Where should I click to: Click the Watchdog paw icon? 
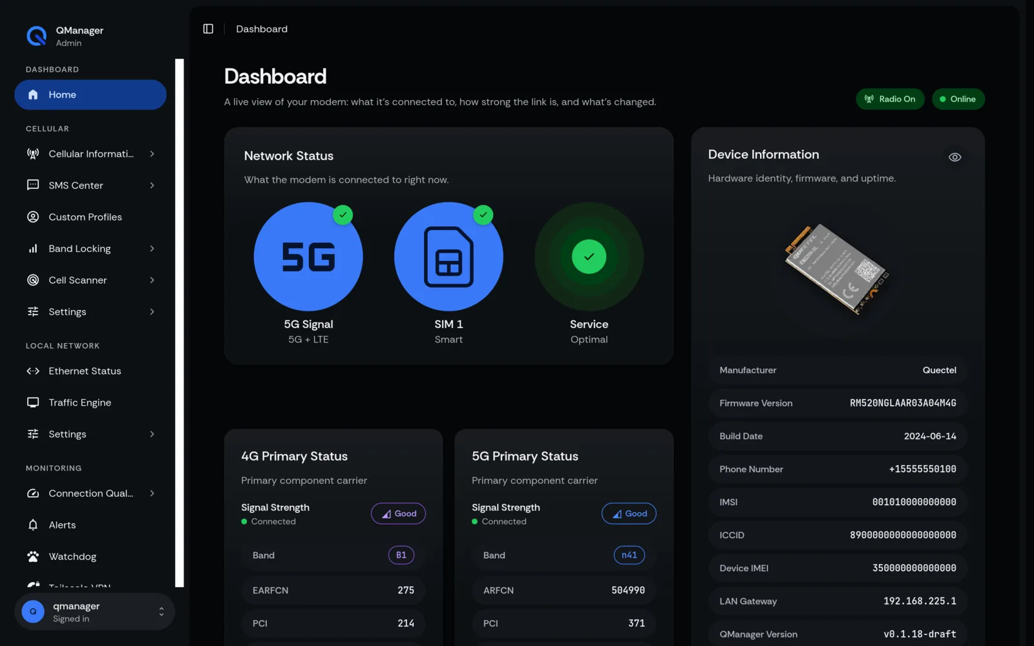click(33, 557)
